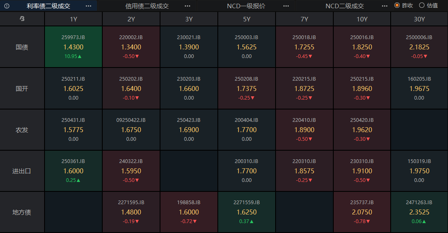Click the 地方债 row label
Viewport: 448px width, 233px height.
[22, 212]
